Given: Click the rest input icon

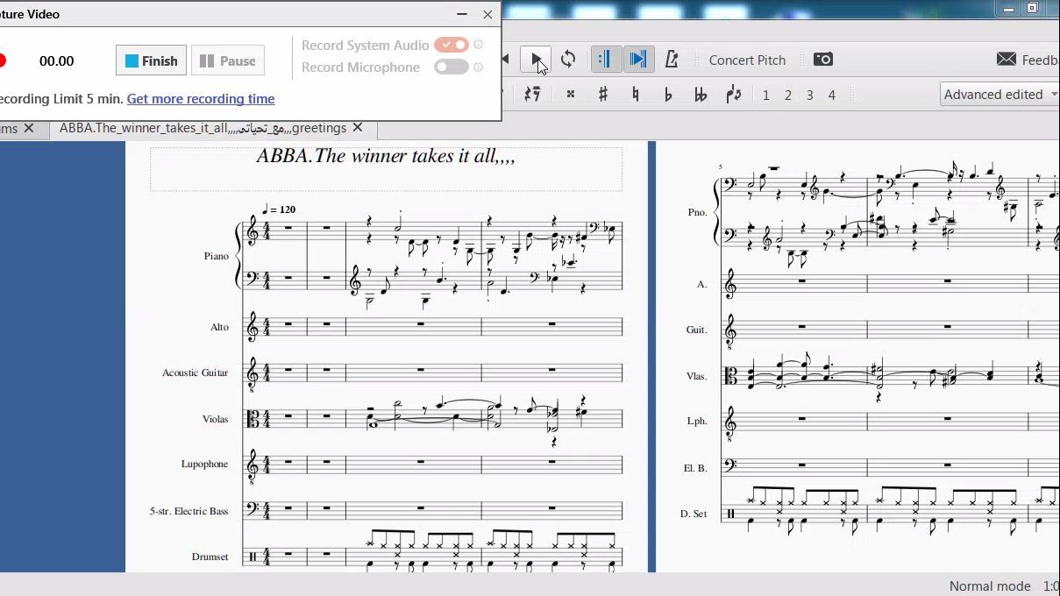Looking at the screenshot, I should (532, 95).
